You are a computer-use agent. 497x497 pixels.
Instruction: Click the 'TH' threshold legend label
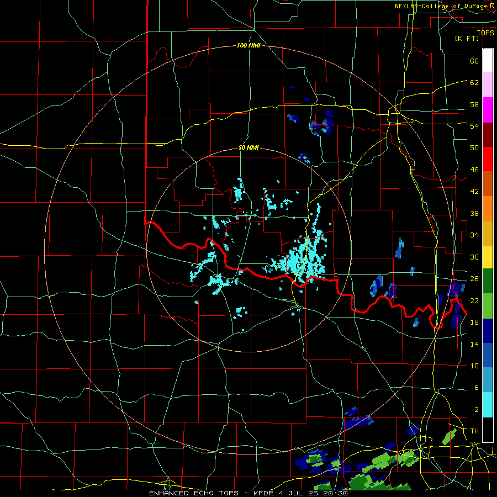tap(474, 431)
